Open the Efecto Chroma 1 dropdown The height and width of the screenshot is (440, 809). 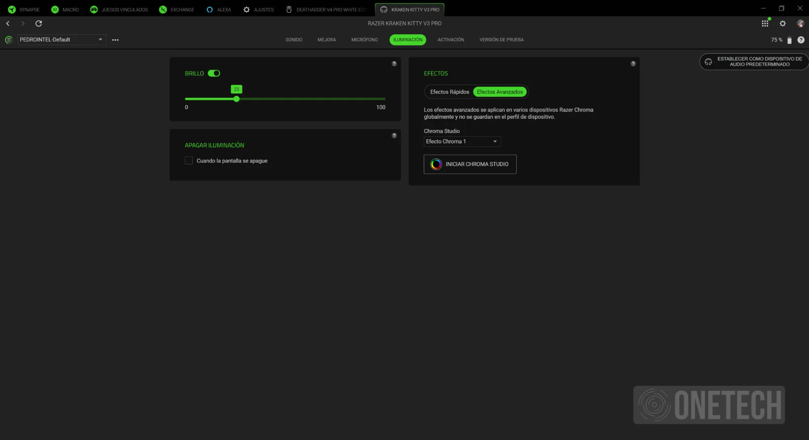point(462,141)
